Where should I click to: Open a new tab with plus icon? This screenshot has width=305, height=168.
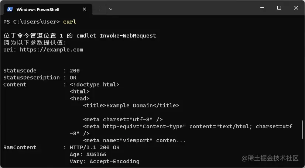100,9
